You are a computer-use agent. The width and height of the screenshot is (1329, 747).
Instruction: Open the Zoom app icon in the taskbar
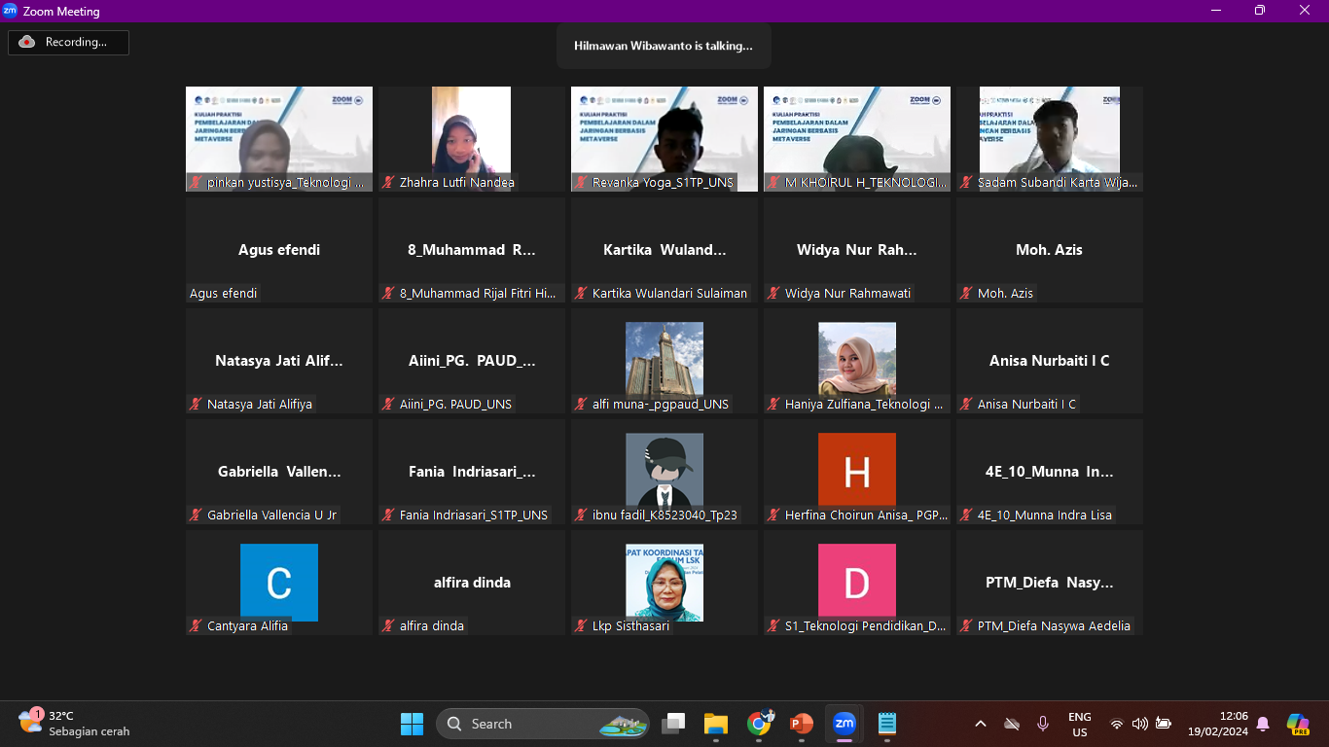point(844,724)
